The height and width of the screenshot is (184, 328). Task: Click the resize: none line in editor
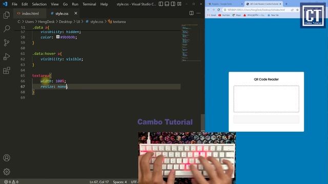click(x=54, y=86)
